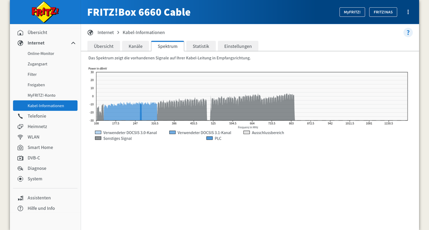Click the DOCSIS 3.1-Kanal legend swatch

173,133
